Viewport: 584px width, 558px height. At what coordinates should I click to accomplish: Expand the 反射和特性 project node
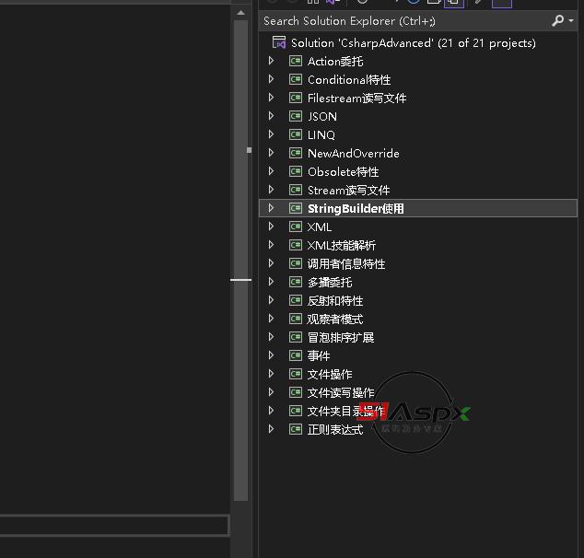click(272, 300)
